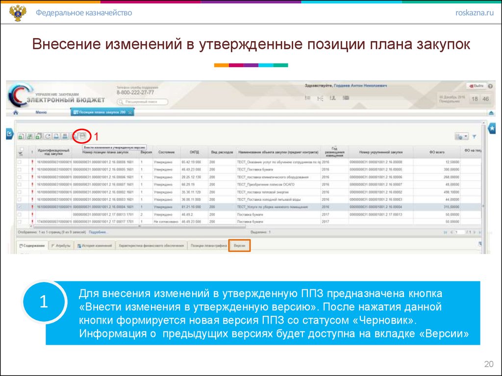502x376 pixels.
Task: Click the blue document toolbar icon after refresh
Action: pyautogui.click(x=56, y=136)
